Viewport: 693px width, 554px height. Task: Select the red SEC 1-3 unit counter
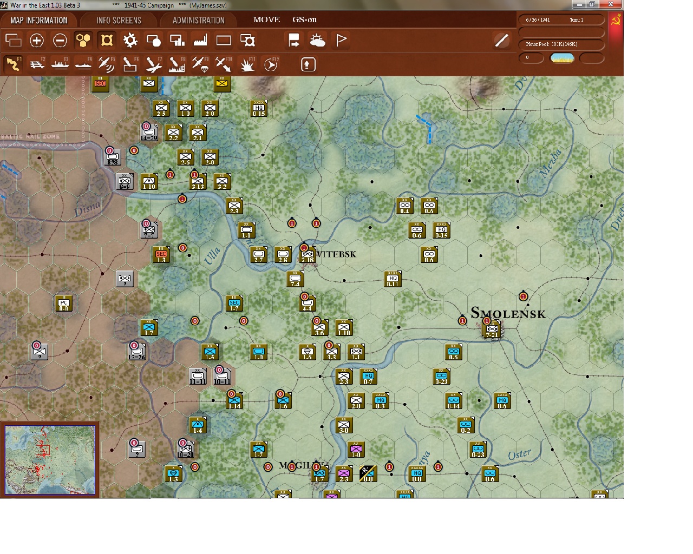161,254
